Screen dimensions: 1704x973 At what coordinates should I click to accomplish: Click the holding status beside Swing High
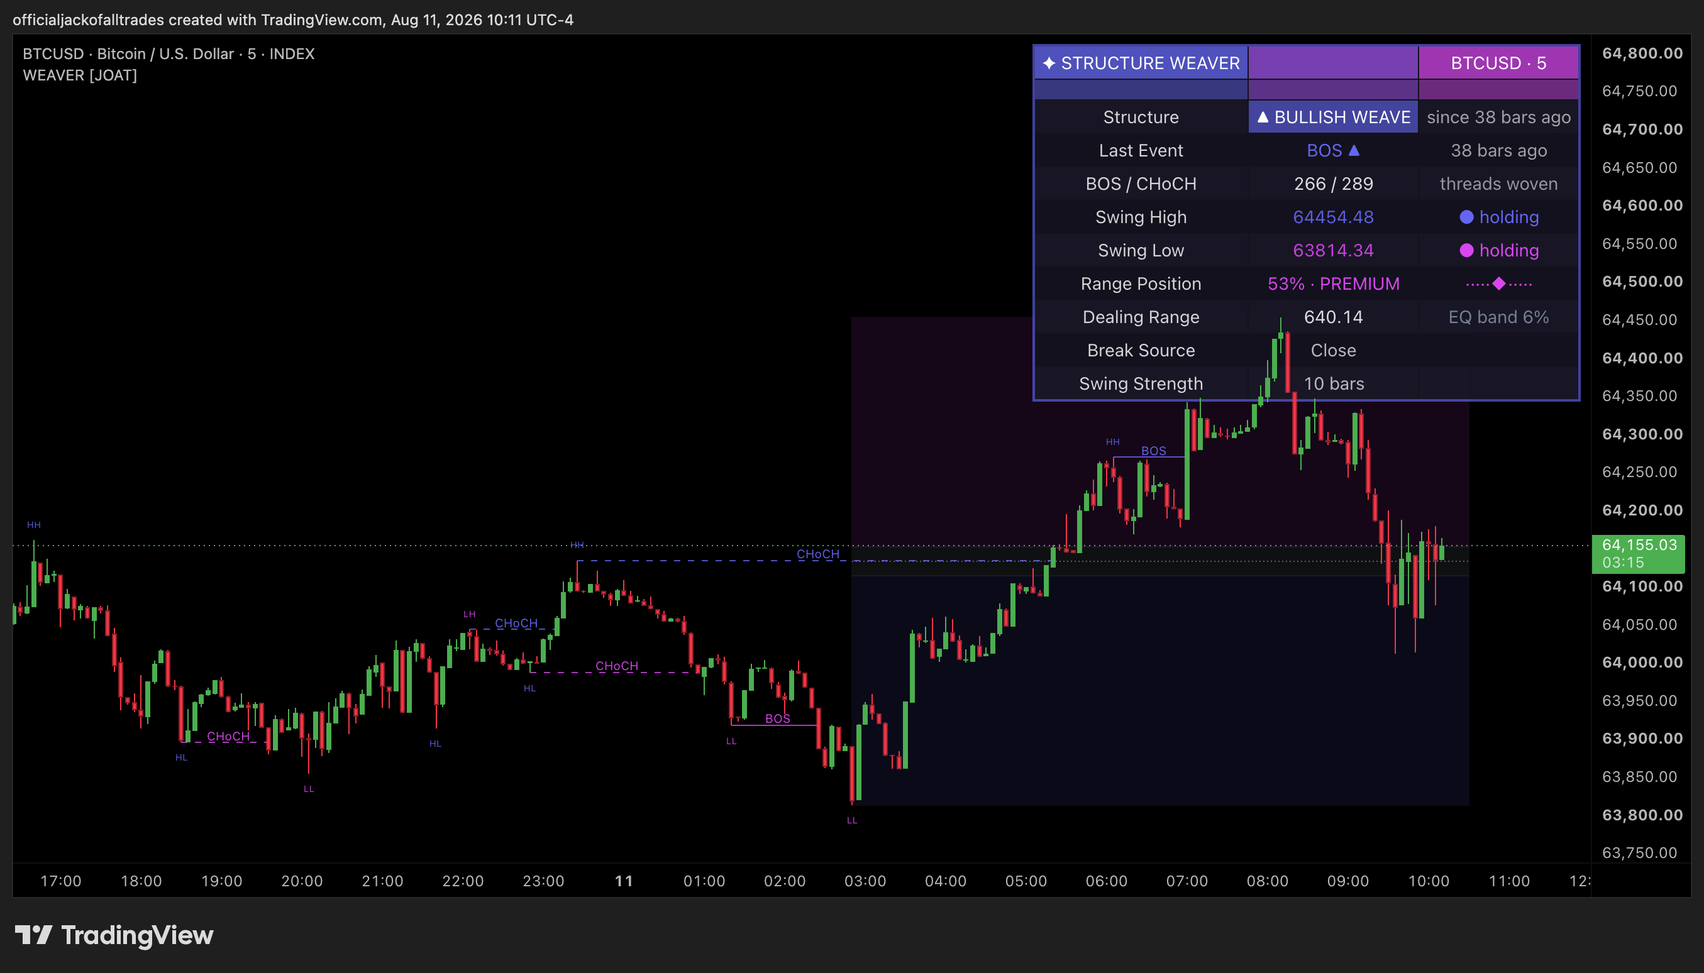1498,217
